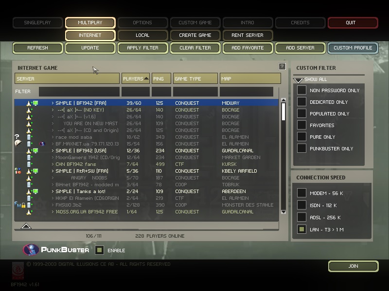
Task: Open the Custom Profile button
Action: [x=353, y=48]
